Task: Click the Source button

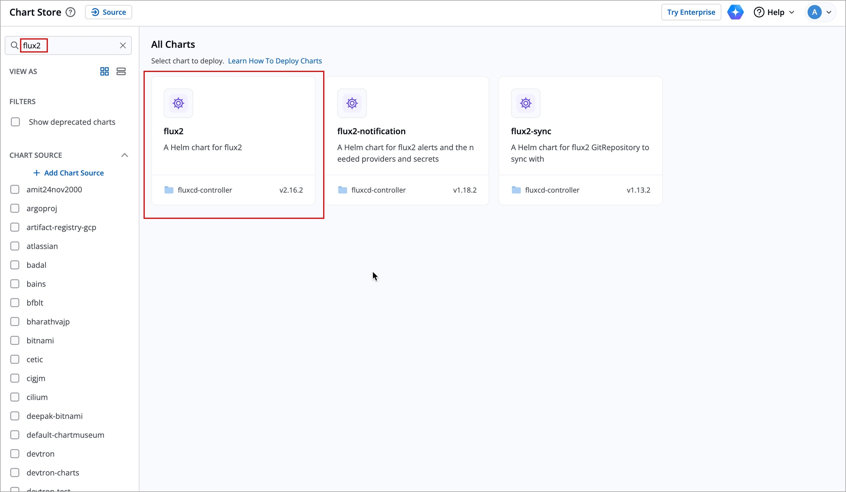Action: [x=108, y=12]
